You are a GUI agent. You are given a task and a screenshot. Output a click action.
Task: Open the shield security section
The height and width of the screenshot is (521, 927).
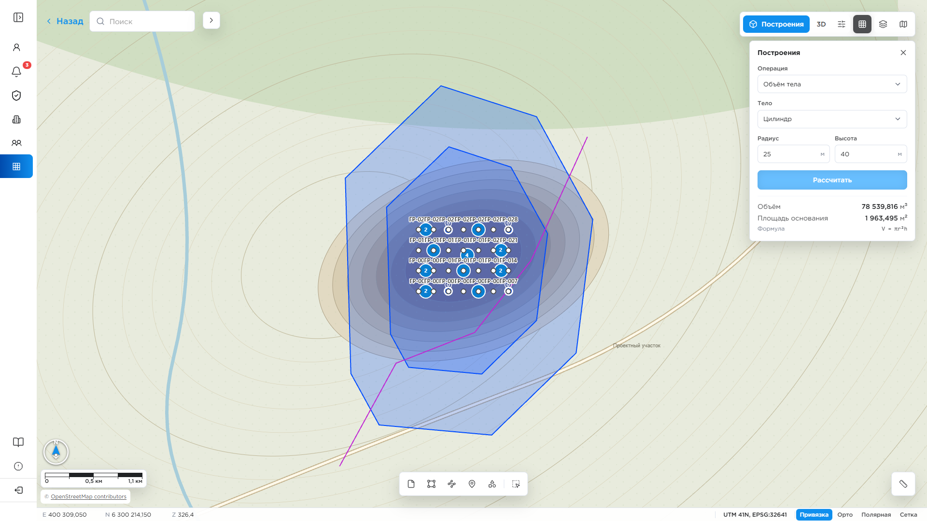[x=16, y=96]
